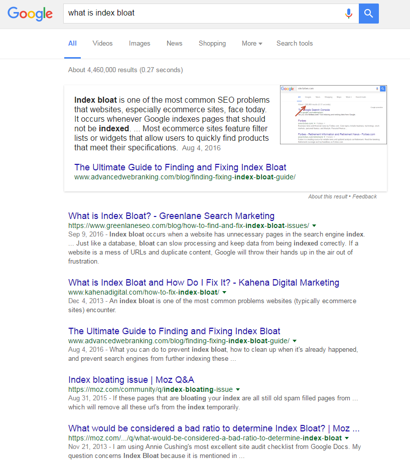Open Search tools

[x=295, y=43]
